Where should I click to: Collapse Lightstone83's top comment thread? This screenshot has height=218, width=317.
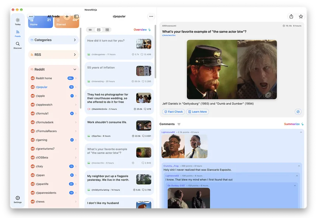coord(301,132)
